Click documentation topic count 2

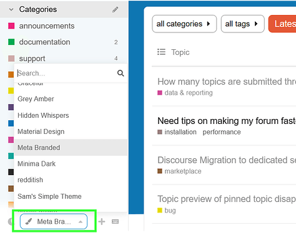pyautogui.click(x=116, y=42)
